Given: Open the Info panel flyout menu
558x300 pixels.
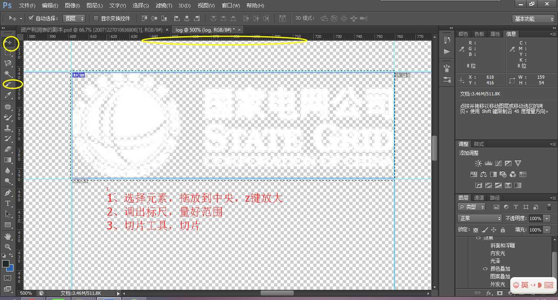Looking at the screenshot, I should tap(554, 34).
